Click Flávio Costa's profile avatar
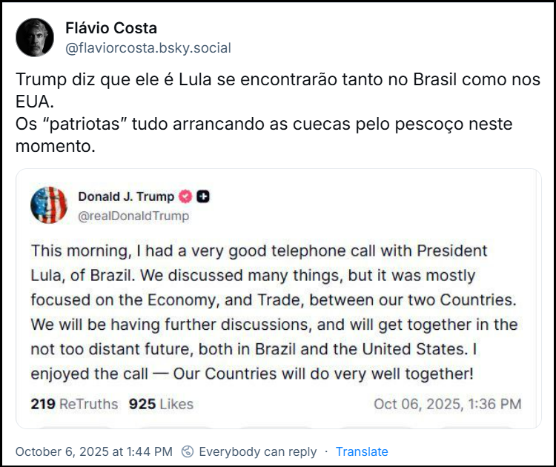The image size is (556, 467). point(34,38)
